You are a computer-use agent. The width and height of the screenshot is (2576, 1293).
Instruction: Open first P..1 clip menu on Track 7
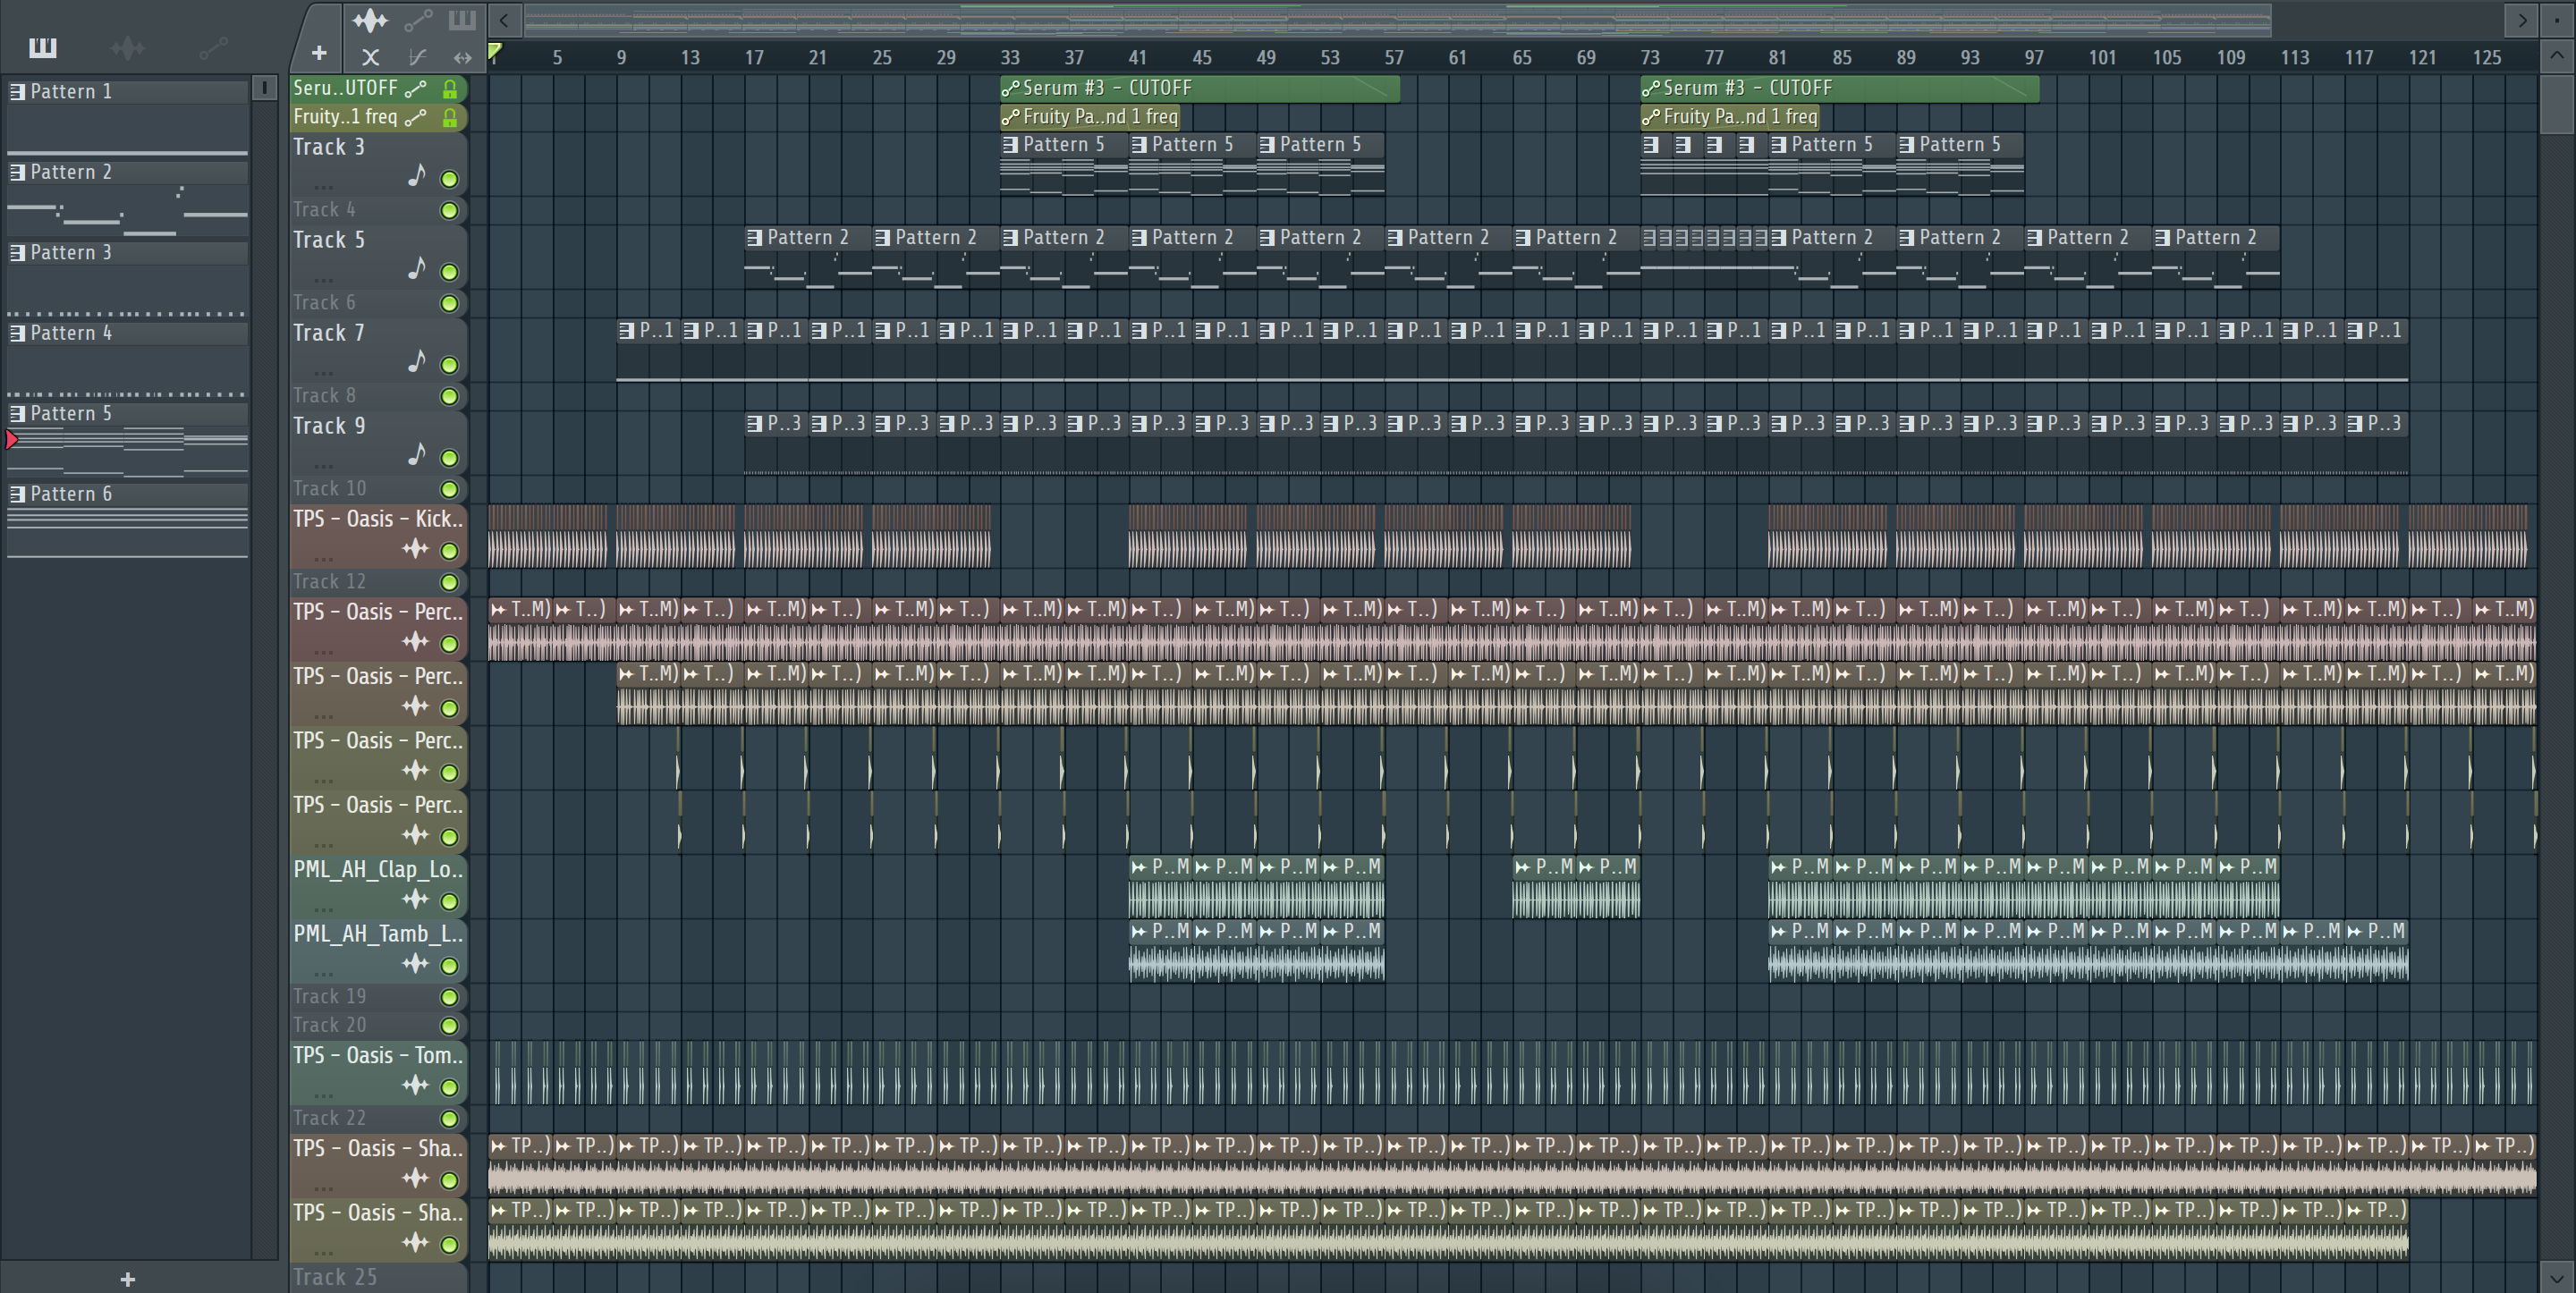[x=627, y=330]
